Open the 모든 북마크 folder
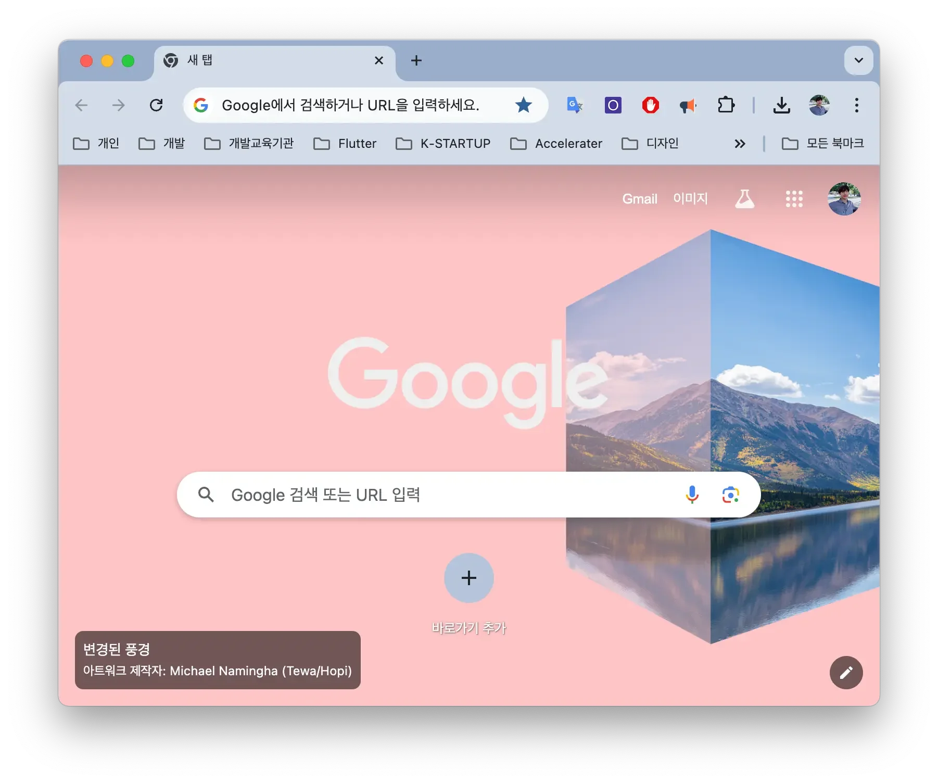938x783 pixels. point(823,143)
